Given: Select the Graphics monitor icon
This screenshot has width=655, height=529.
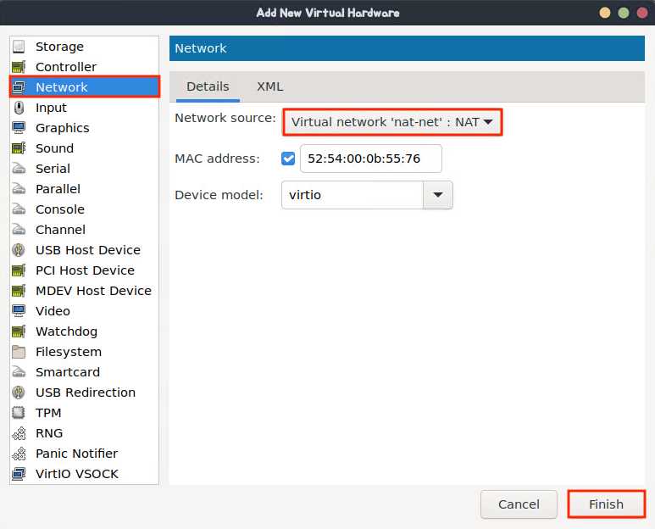Looking at the screenshot, I should (x=19, y=128).
